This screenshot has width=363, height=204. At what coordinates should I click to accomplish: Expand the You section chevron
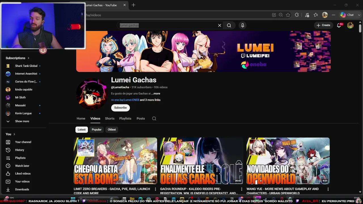14,134
